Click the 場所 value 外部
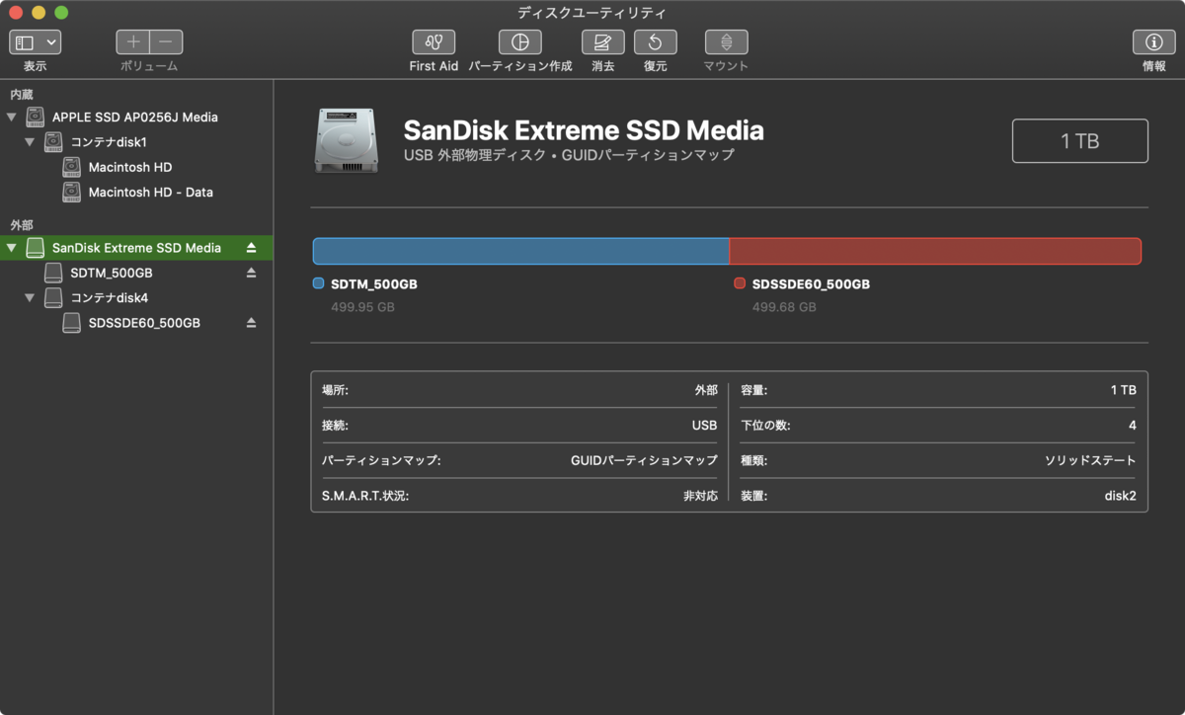The width and height of the screenshot is (1185, 715). click(x=706, y=390)
